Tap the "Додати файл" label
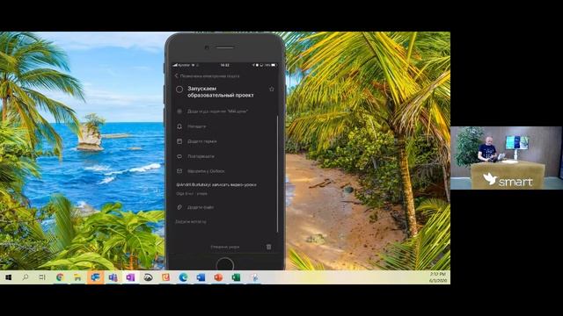563x316 pixels. 201,207
